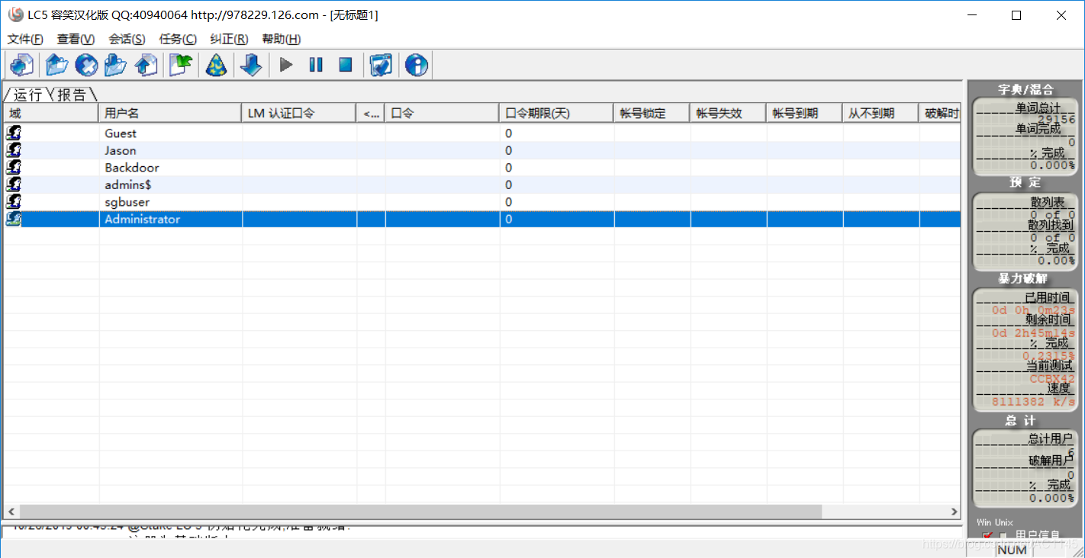Click the save session folder with down arrow icon
The height and width of the screenshot is (558, 1085).
click(115, 65)
